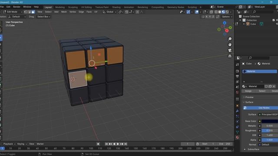The height and width of the screenshot is (156, 278).
Task: Enable face select mode
Action: point(33,12)
